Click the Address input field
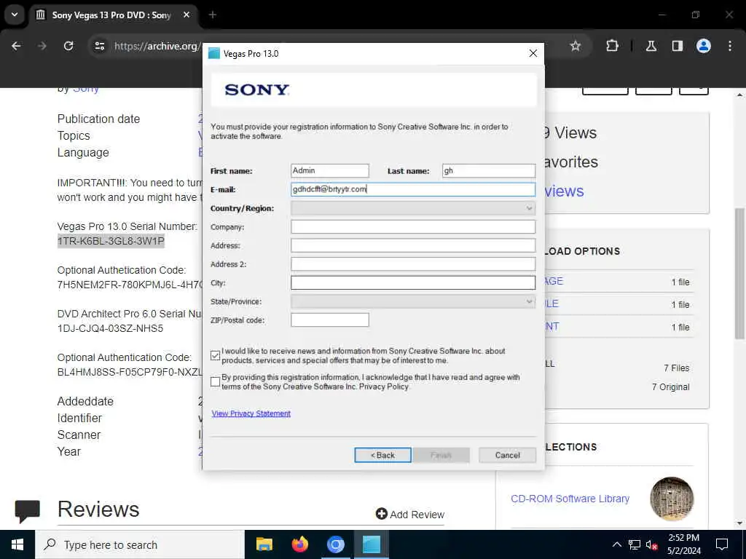 413,245
